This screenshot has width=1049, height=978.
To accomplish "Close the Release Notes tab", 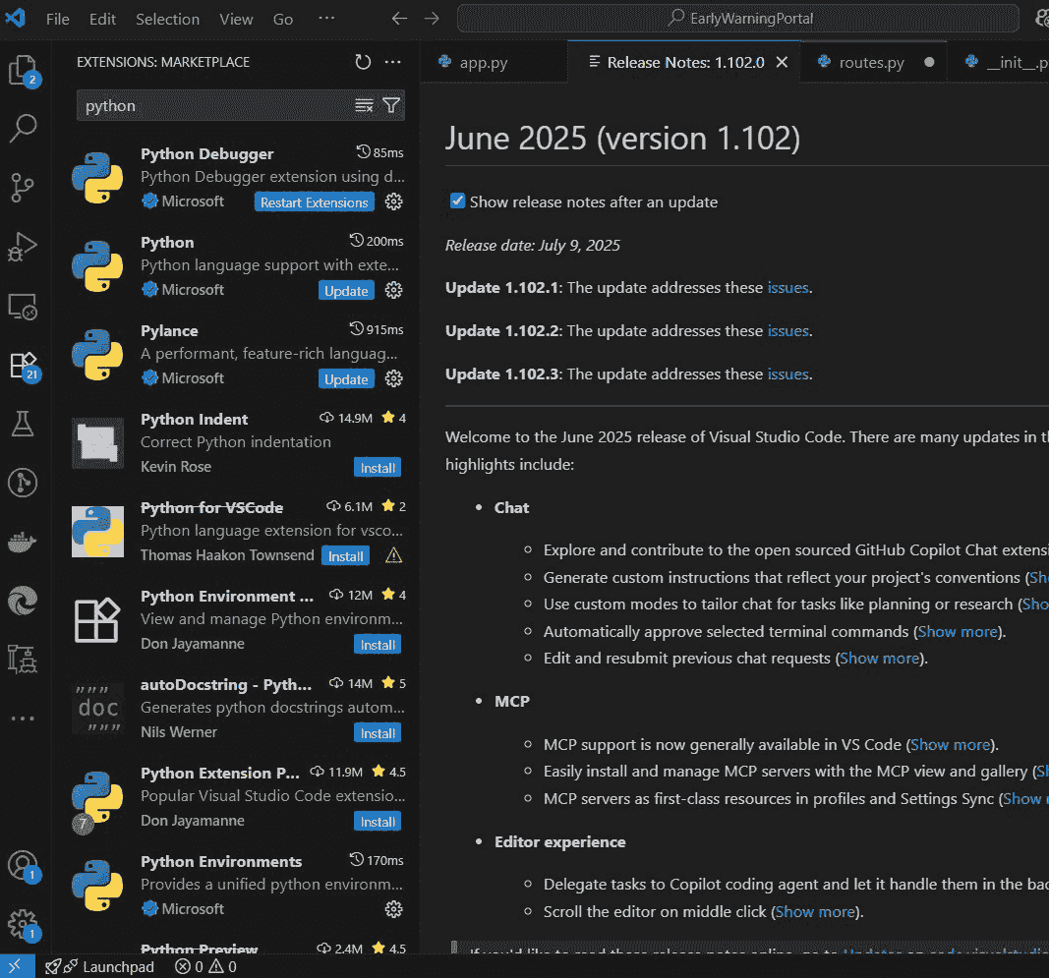I will [783, 62].
